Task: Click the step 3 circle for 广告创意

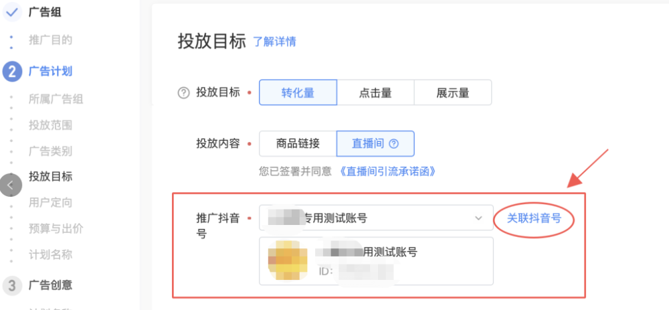Action: click(x=12, y=285)
